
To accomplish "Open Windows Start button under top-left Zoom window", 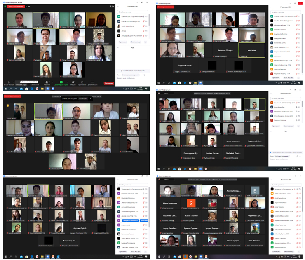I will tap(5, 89).
